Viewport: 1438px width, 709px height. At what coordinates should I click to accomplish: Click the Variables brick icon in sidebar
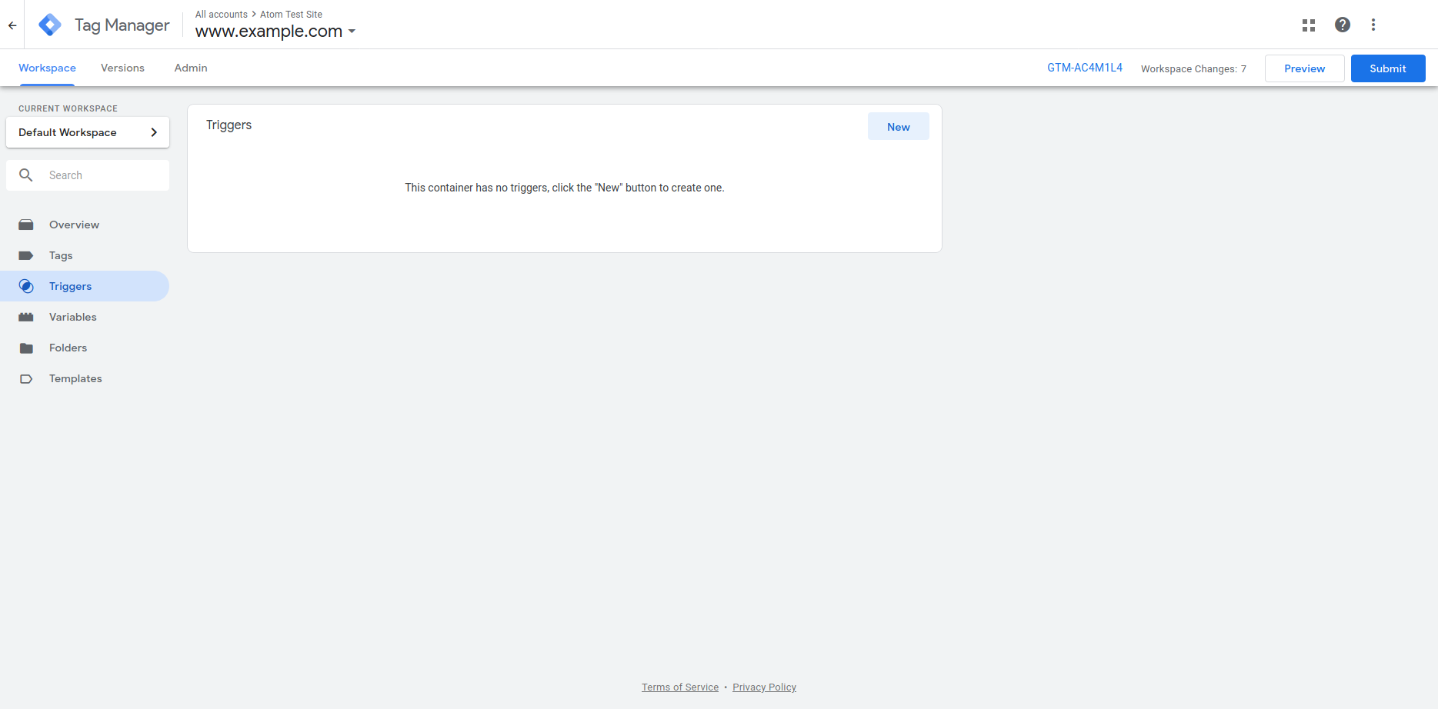tap(26, 317)
